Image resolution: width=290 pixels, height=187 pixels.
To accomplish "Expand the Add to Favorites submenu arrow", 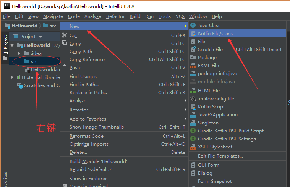I will click(185, 119).
